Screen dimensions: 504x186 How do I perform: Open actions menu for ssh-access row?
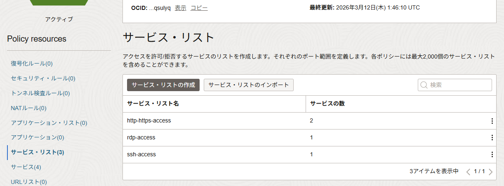(x=492, y=155)
